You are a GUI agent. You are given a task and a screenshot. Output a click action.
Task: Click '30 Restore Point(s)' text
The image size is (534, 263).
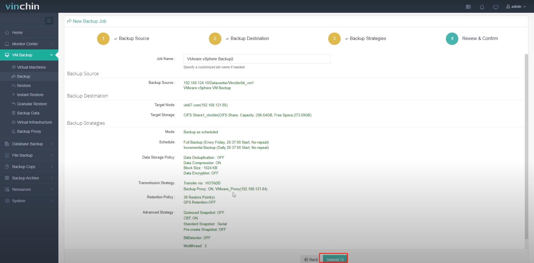pyautogui.click(x=199, y=197)
